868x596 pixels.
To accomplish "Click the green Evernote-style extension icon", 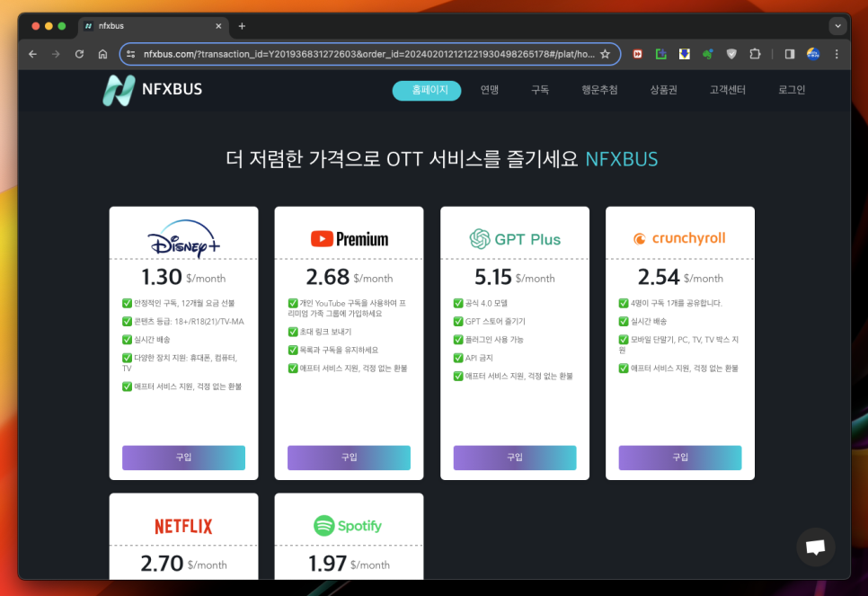I will [x=708, y=54].
